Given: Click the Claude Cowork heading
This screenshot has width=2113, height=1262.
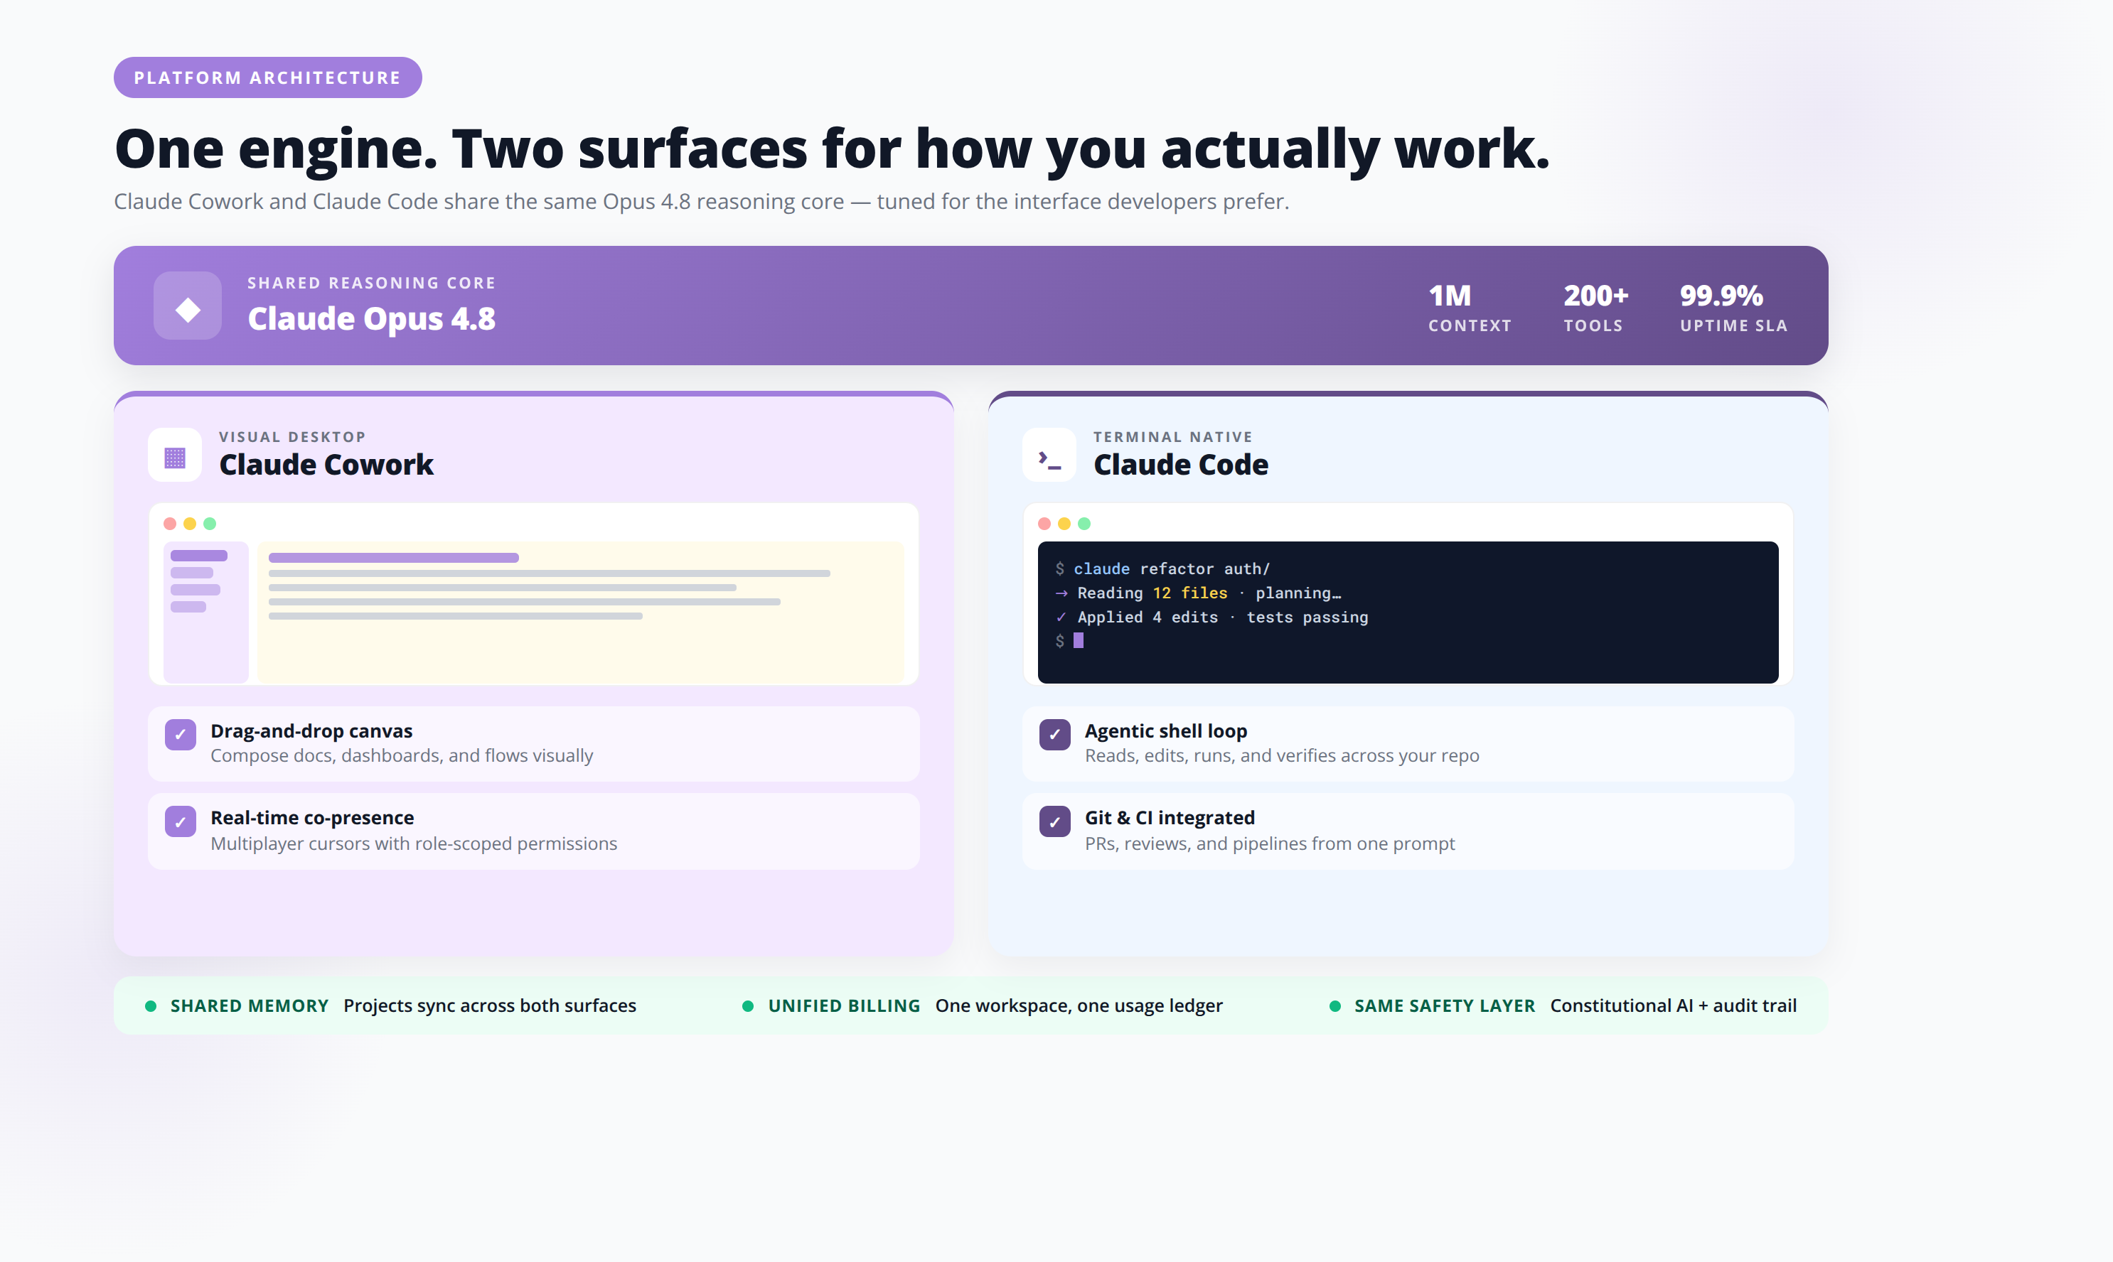Looking at the screenshot, I should (326, 464).
